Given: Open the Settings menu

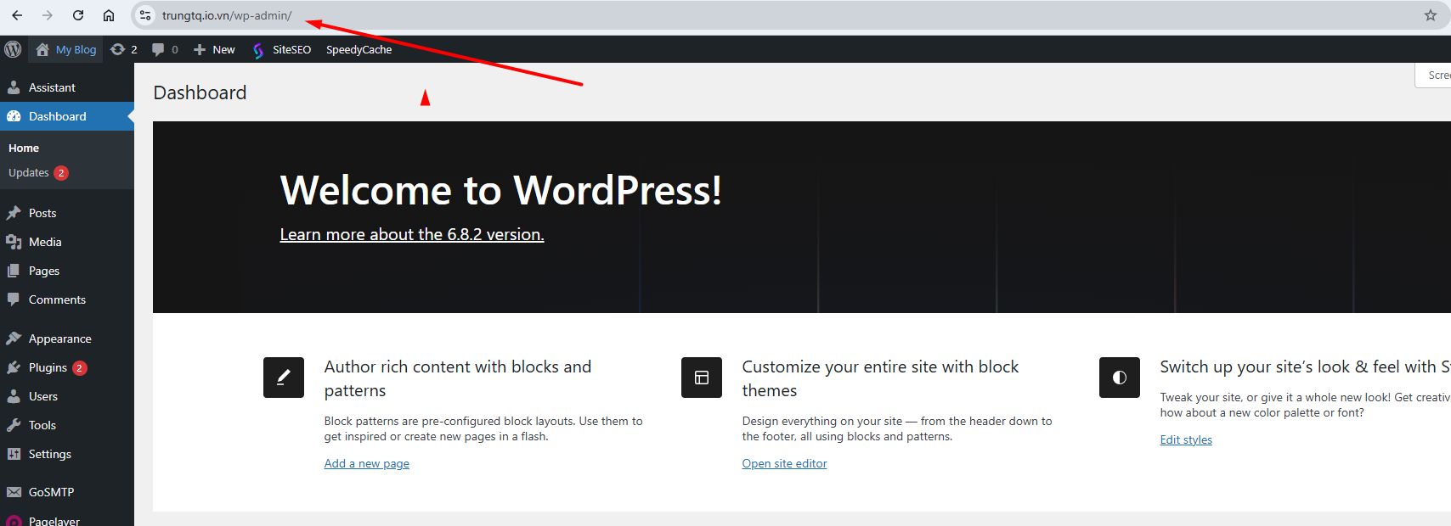Looking at the screenshot, I should tap(67, 454).
